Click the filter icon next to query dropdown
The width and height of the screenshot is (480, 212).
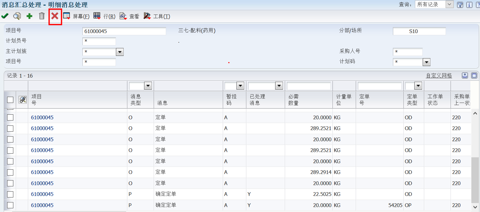point(460,5)
